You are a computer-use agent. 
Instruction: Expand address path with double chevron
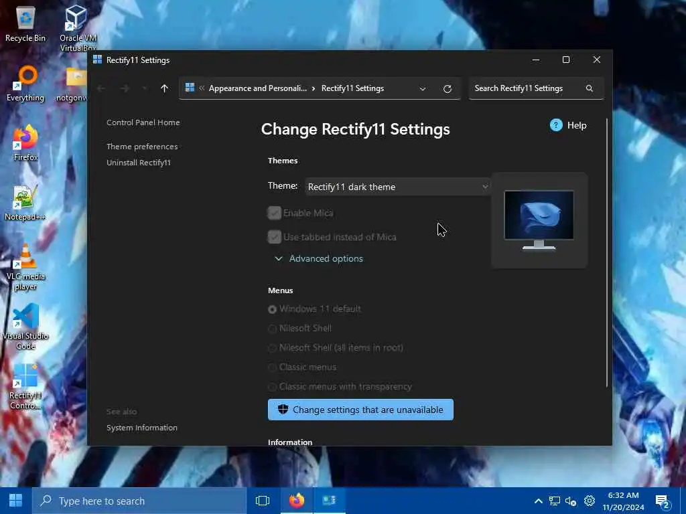tap(202, 88)
